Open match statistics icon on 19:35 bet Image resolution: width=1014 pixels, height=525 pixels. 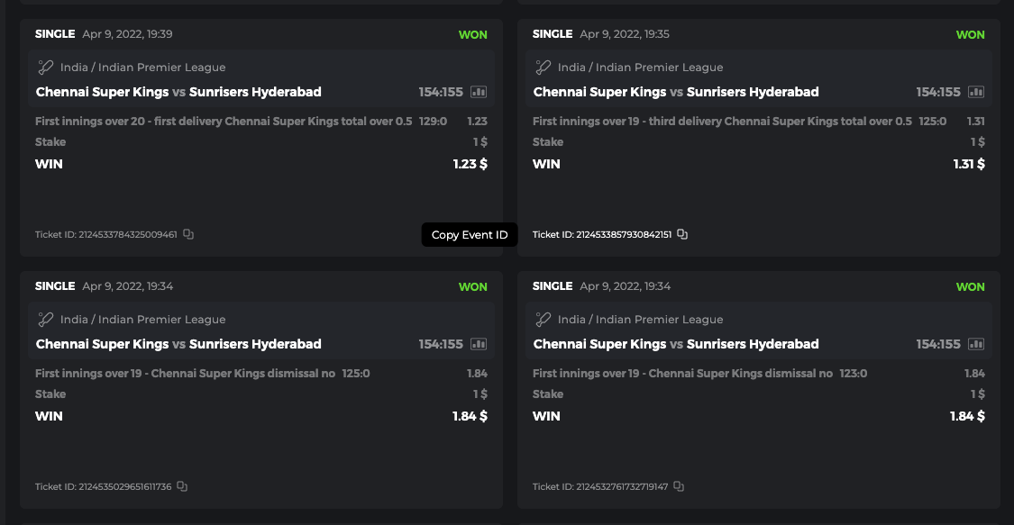click(976, 92)
